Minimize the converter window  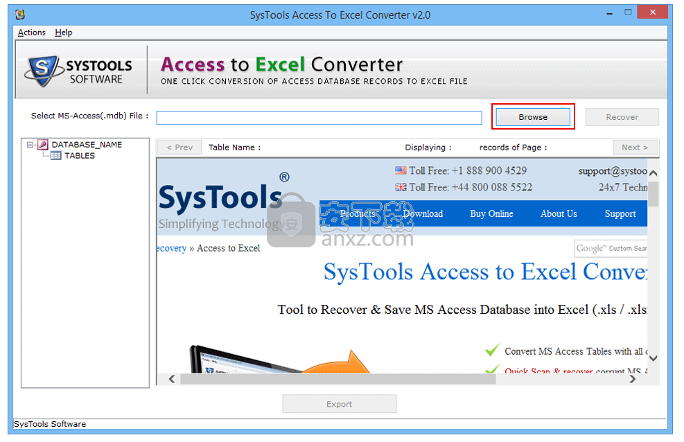coord(609,14)
